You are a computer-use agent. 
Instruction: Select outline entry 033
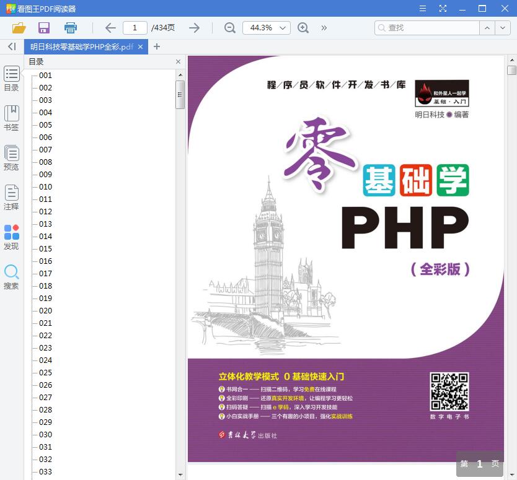coord(45,472)
